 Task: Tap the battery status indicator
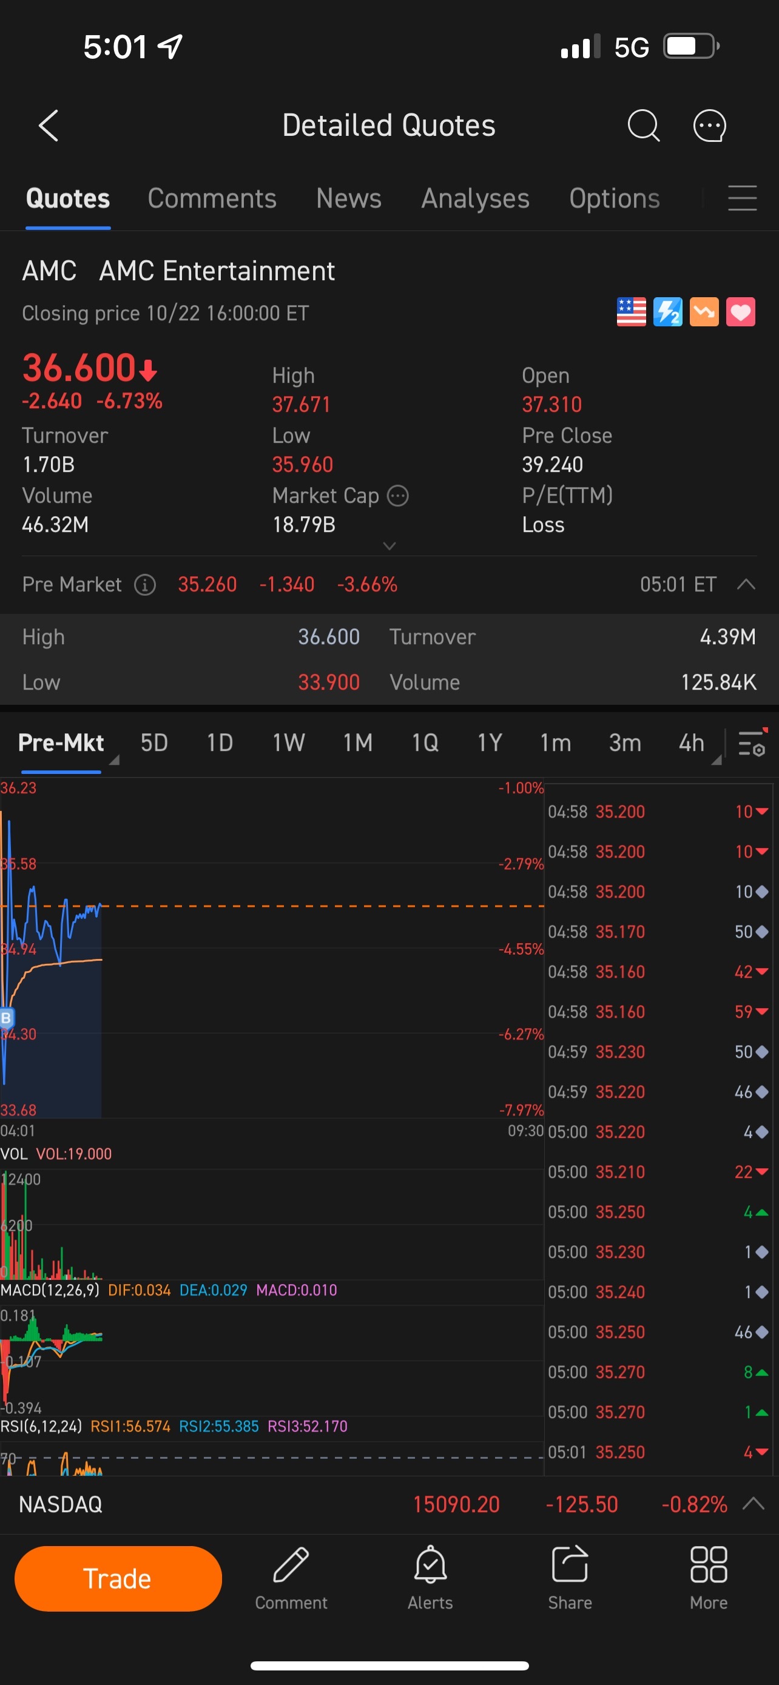(x=692, y=47)
